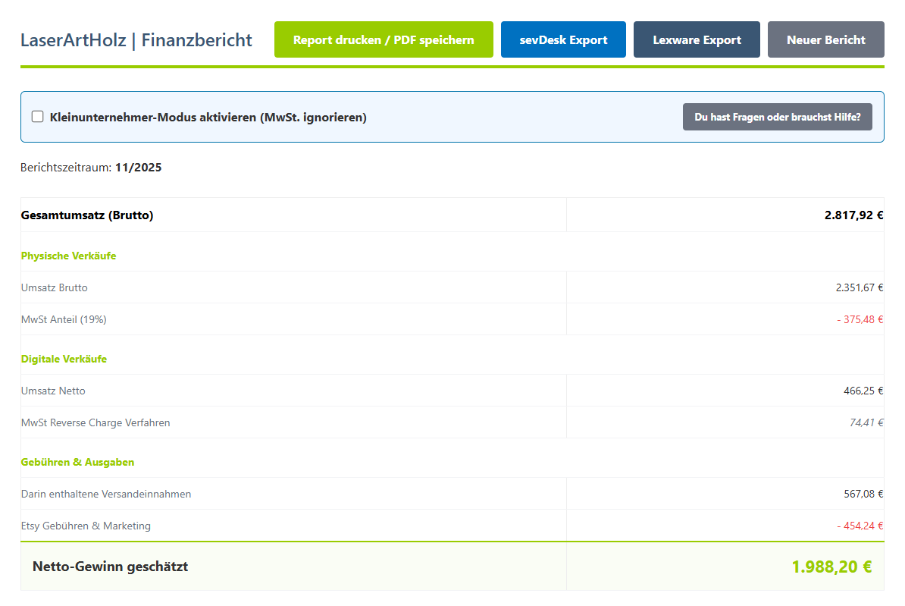The width and height of the screenshot is (905, 606).
Task: Click the Umsatz Brutto row
Action: tap(53, 287)
